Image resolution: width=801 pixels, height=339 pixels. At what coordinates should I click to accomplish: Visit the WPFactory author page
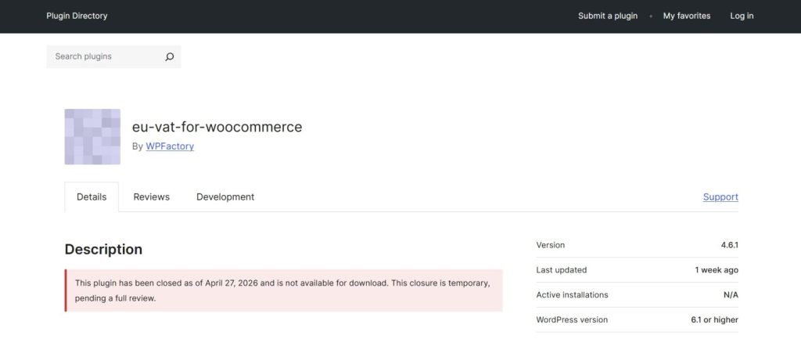(x=170, y=146)
